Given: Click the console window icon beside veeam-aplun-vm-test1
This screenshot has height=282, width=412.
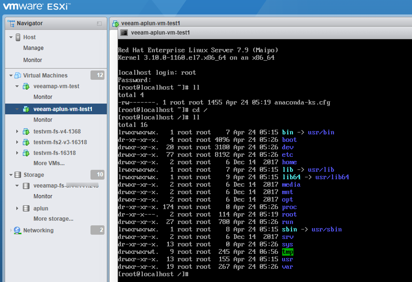Looking at the screenshot, I should (x=124, y=32).
